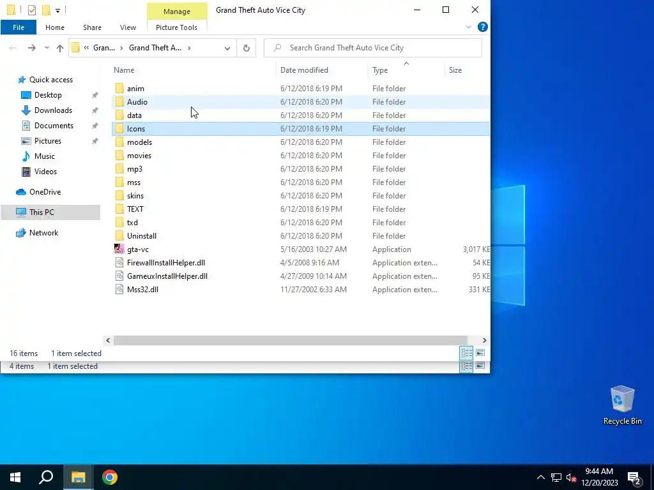Go back with the Back arrow
The width and height of the screenshot is (654, 490).
(13, 48)
